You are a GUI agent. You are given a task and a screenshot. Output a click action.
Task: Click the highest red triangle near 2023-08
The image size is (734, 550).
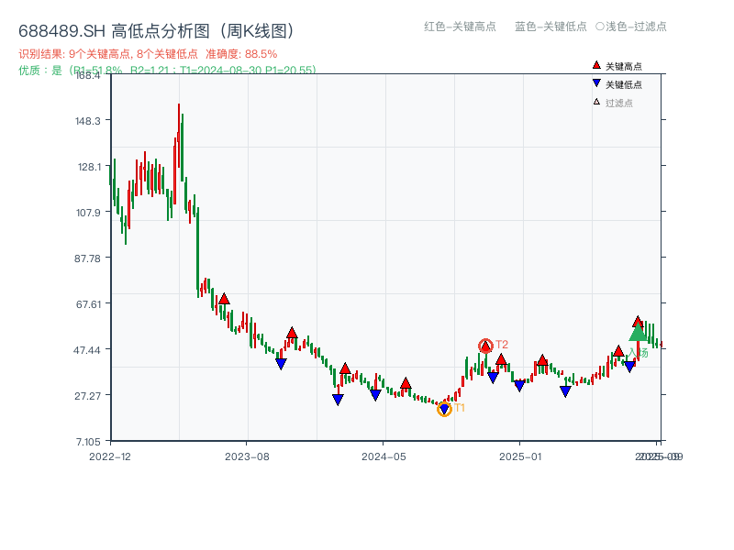coord(223,297)
